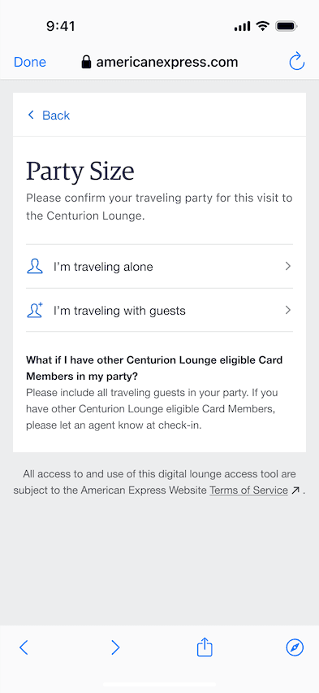The image size is (319, 693).
Task: Tap the Done button
Action: pyautogui.click(x=30, y=63)
